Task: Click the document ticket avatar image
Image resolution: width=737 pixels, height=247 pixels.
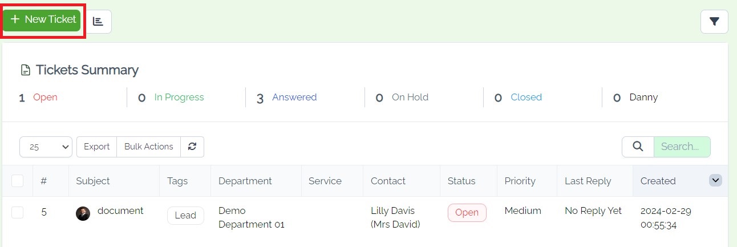Action: click(x=83, y=214)
